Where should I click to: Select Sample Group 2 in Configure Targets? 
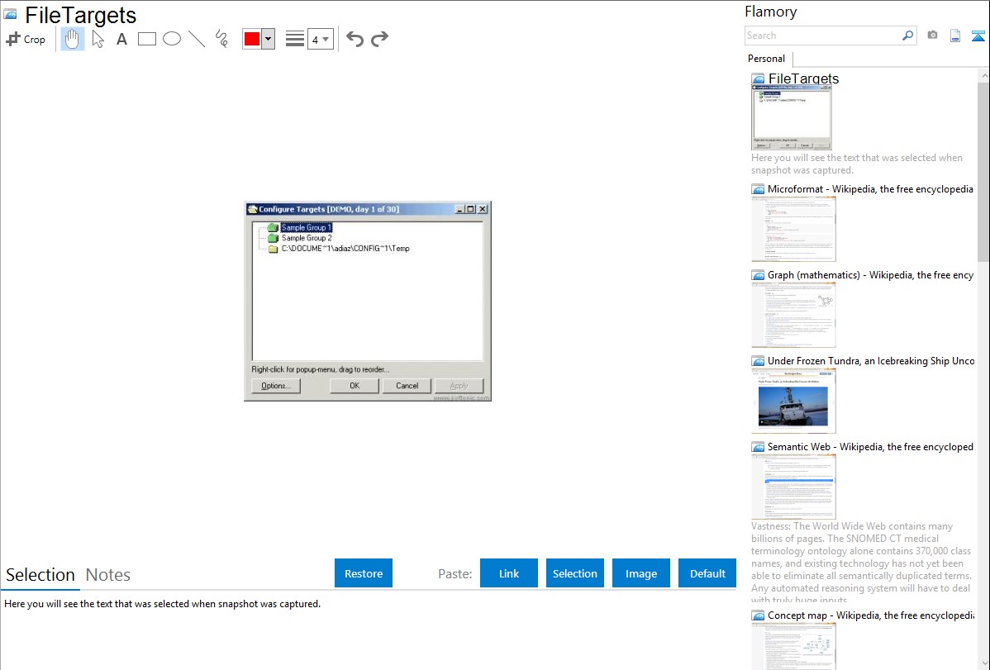point(307,238)
